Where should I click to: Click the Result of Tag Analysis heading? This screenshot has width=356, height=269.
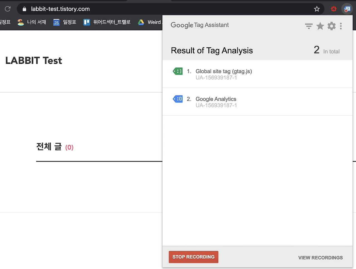point(212,51)
